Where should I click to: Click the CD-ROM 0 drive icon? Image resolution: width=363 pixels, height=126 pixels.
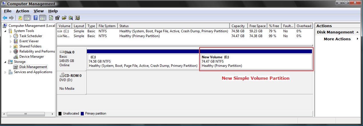click(62, 75)
